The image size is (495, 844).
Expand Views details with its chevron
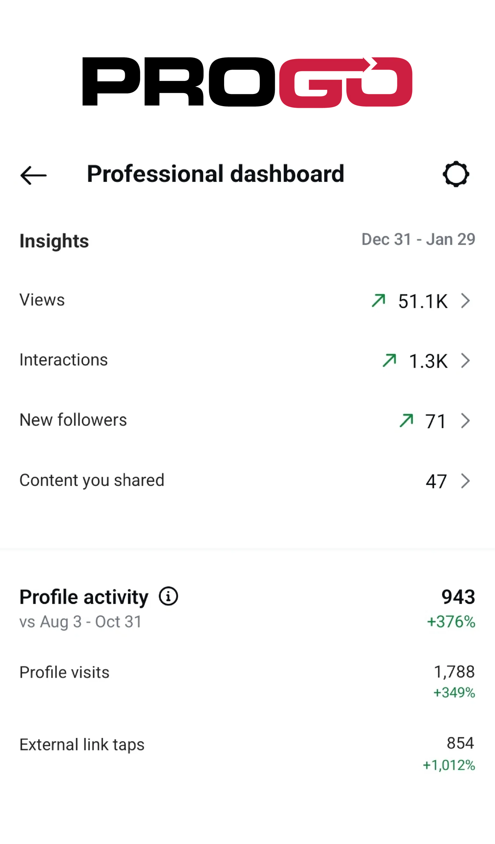point(466,301)
